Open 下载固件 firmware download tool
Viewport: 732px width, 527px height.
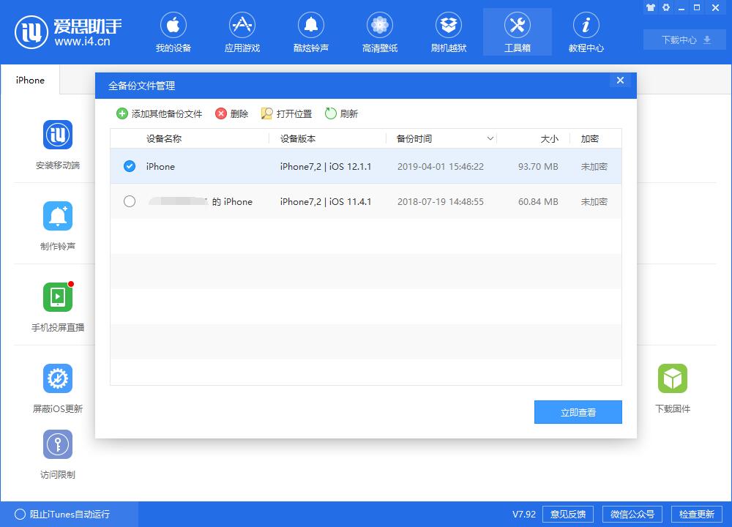[x=672, y=378]
